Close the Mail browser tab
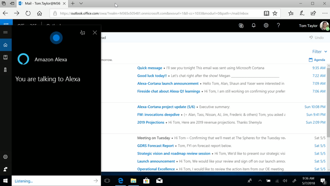The height and width of the screenshot is (186, 330). click(64, 3)
